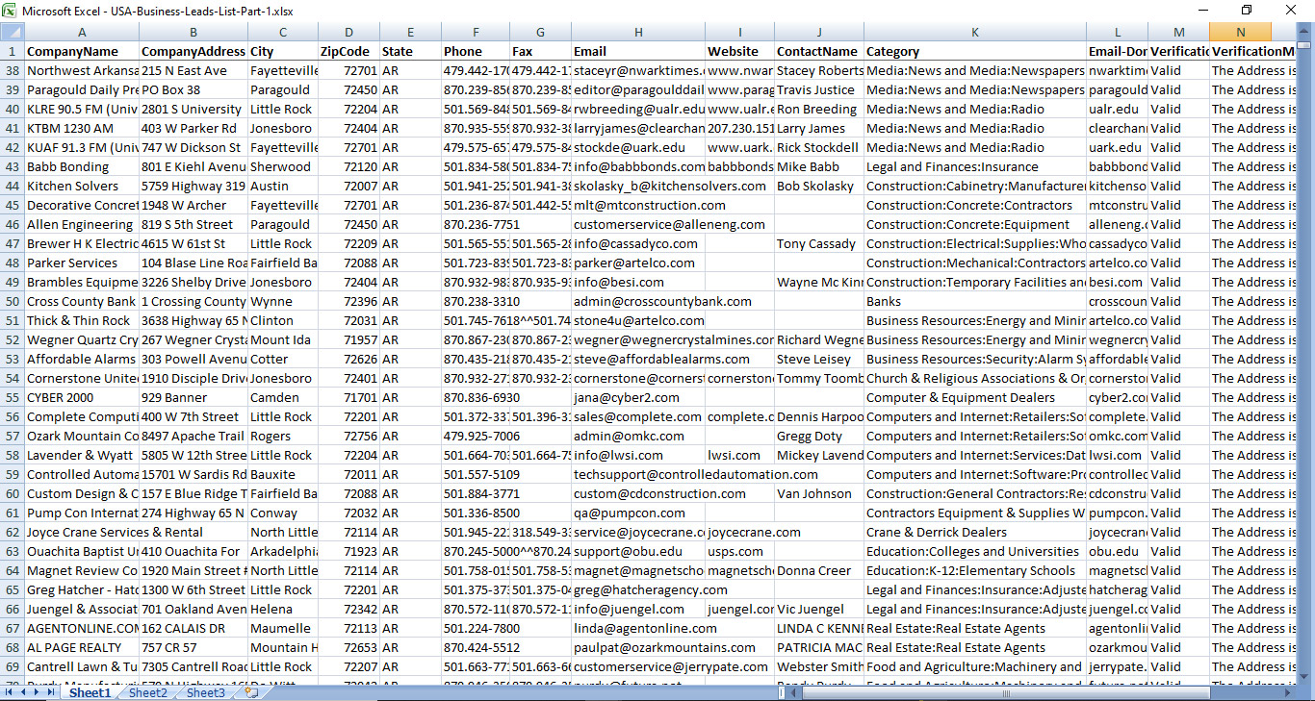1315x701 pixels.
Task: Click email cell 'jana@cyber2.com'
Action: click(x=638, y=397)
